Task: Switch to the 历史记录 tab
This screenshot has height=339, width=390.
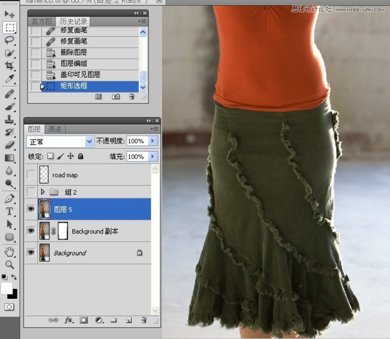Action: pos(73,22)
